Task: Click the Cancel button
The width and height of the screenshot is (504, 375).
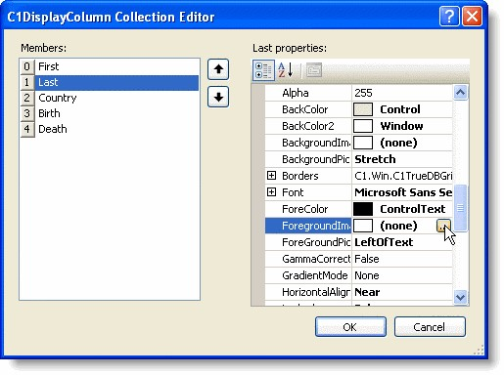Action: pyautogui.click(x=430, y=326)
